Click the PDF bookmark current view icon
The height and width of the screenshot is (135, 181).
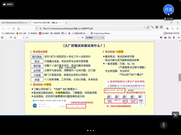click(x=174, y=37)
